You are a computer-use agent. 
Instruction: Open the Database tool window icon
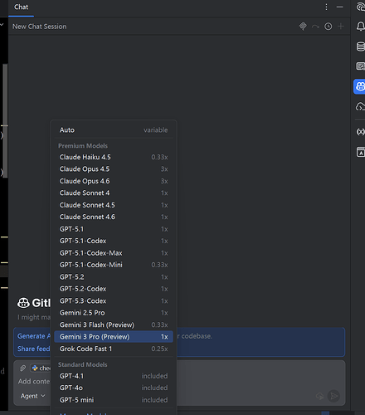[360, 46]
